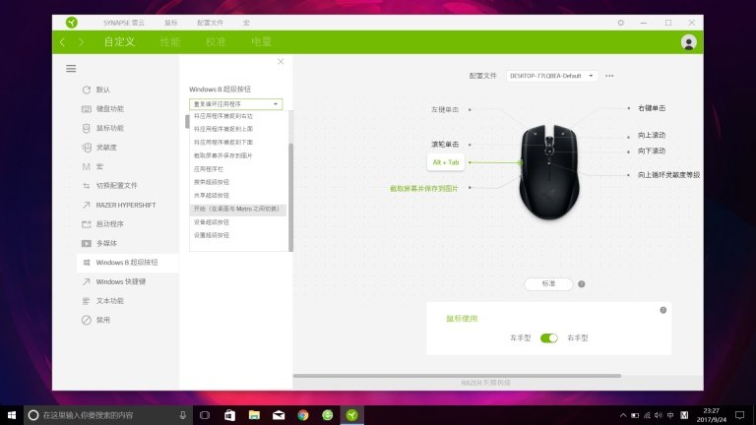Click the help icon next to 标准 button
The image size is (756, 425).
(582, 283)
